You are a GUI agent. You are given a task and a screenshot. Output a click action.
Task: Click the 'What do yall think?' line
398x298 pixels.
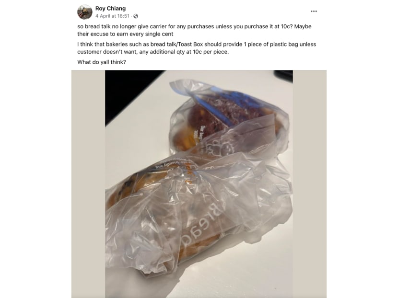102,62
